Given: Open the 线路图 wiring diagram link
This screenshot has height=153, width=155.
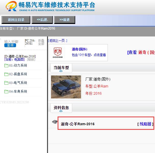Looking at the screenshot, I should 145,124.
